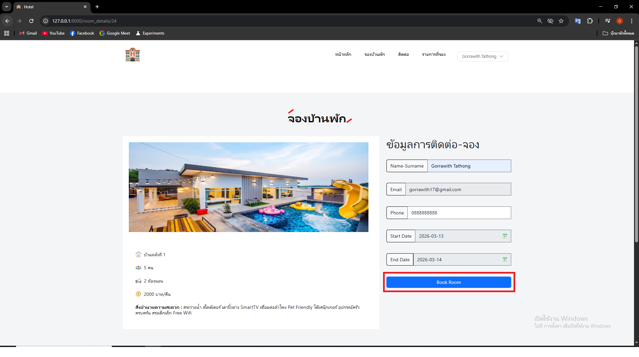Viewport: 639px width, 357px height.
Task: Click the tracking protection eye icon
Action: [550, 21]
